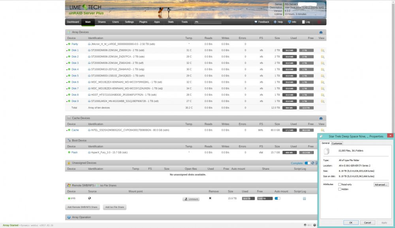Click Add Remote SMB/NFS Share button
The image size is (395, 228).
tap(83, 207)
